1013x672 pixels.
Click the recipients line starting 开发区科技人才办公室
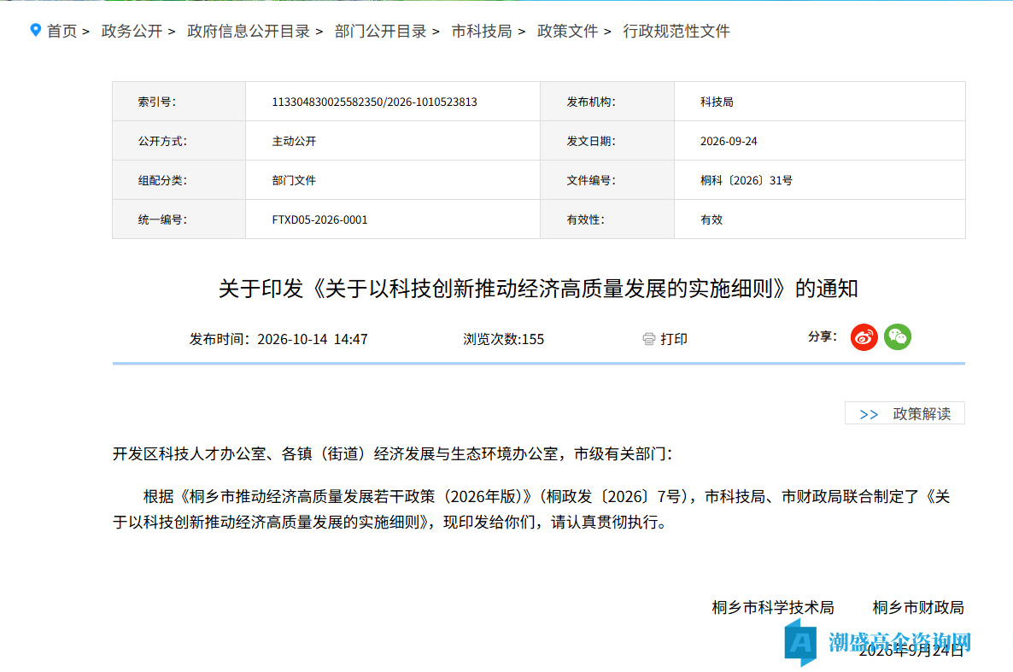click(392, 454)
